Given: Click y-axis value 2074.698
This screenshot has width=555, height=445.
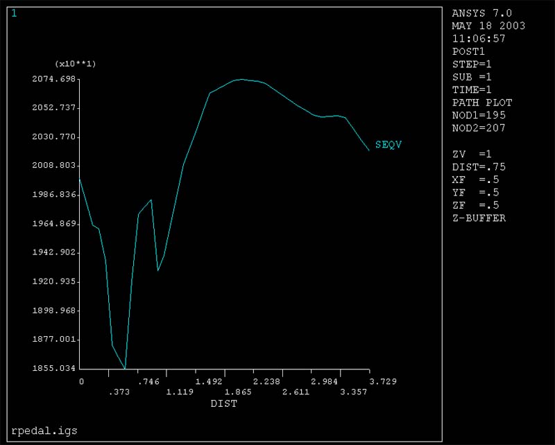Looking at the screenshot, I should pyautogui.click(x=54, y=78).
